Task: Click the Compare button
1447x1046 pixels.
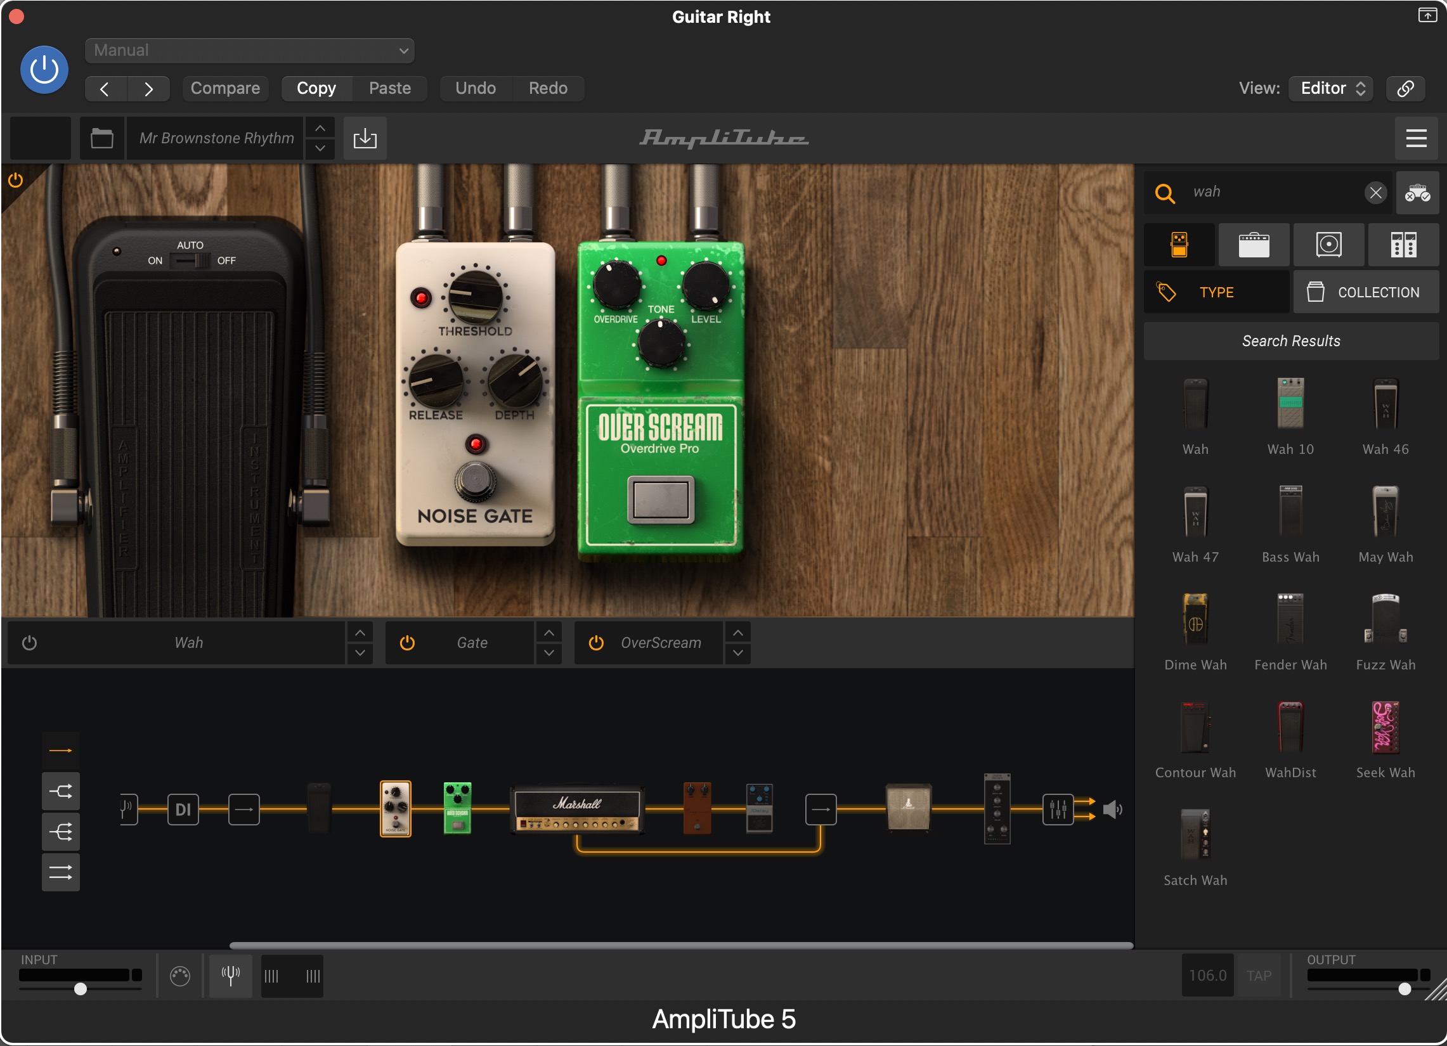Action: pos(225,88)
